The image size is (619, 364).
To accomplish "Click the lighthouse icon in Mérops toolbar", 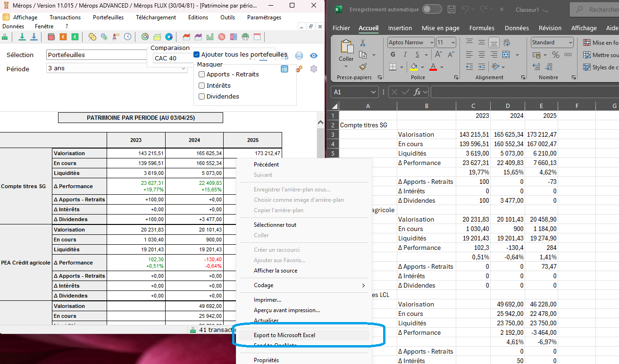I will tap(116, 37).
